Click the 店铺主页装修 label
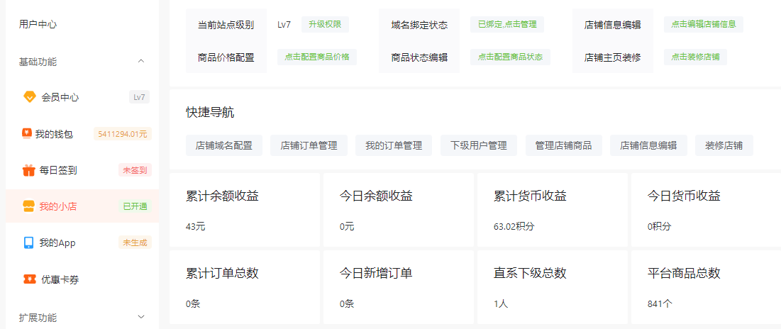The width and height of the screenshot is (781, 329). (x=613, y=57)
